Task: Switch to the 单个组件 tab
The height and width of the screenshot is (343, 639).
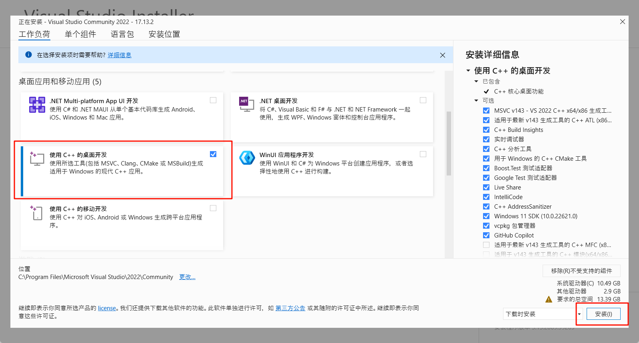Action: pos(80,34)
